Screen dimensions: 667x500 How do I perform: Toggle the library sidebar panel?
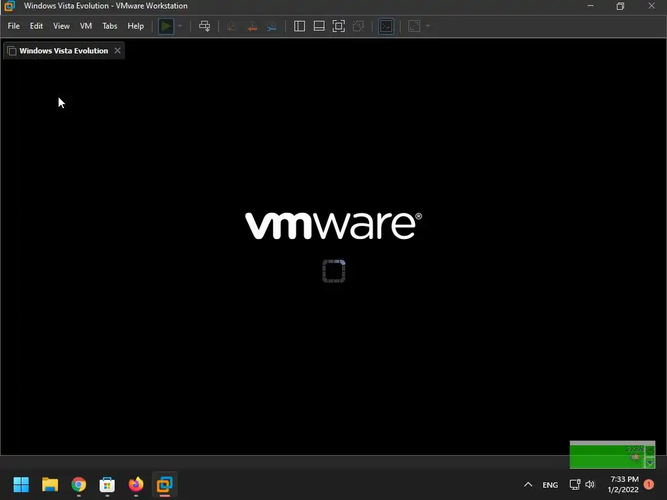300,26
